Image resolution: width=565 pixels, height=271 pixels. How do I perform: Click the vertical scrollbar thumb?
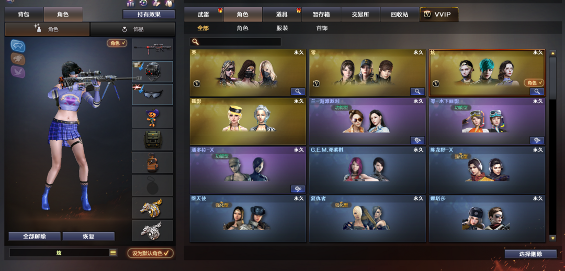[x=552, y=77]
